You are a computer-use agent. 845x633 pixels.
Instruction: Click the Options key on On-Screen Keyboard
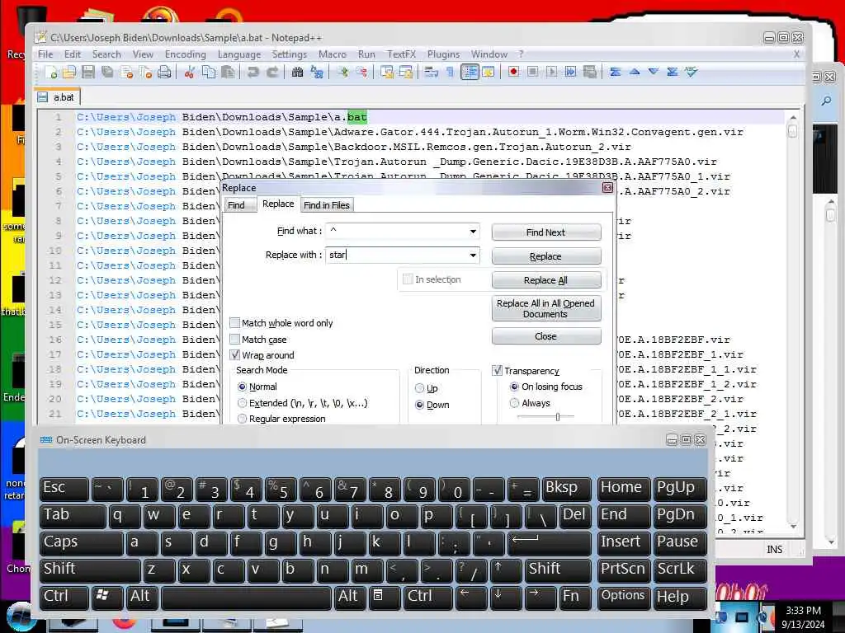pyautogui.click(x=624, y=598)
